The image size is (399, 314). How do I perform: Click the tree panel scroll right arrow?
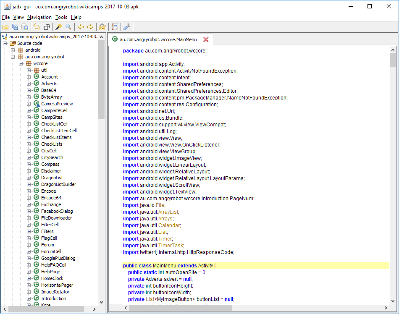click(x=94, y=309)
